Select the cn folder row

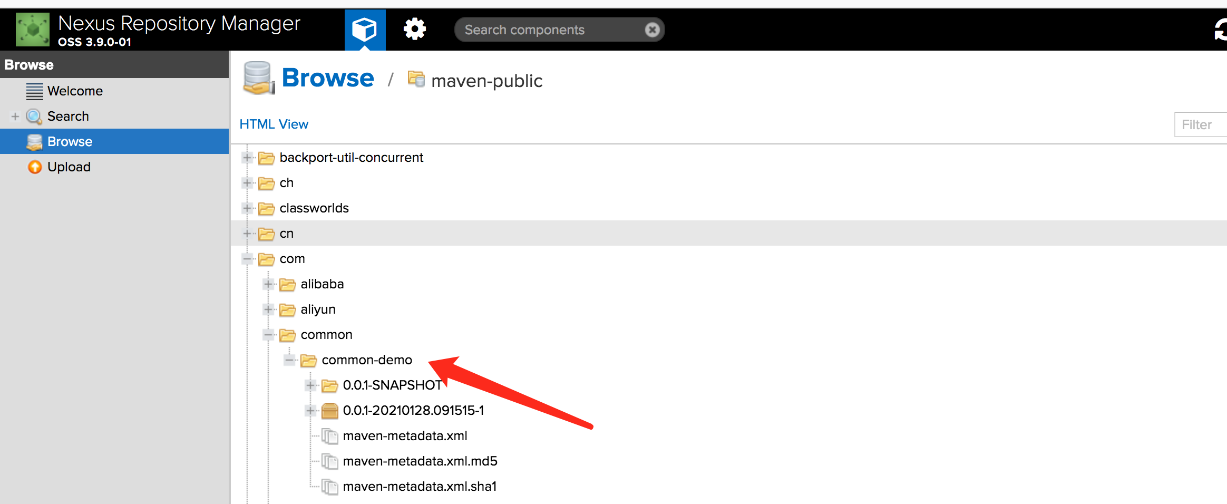pyautogui.click(x=287, y=234)
